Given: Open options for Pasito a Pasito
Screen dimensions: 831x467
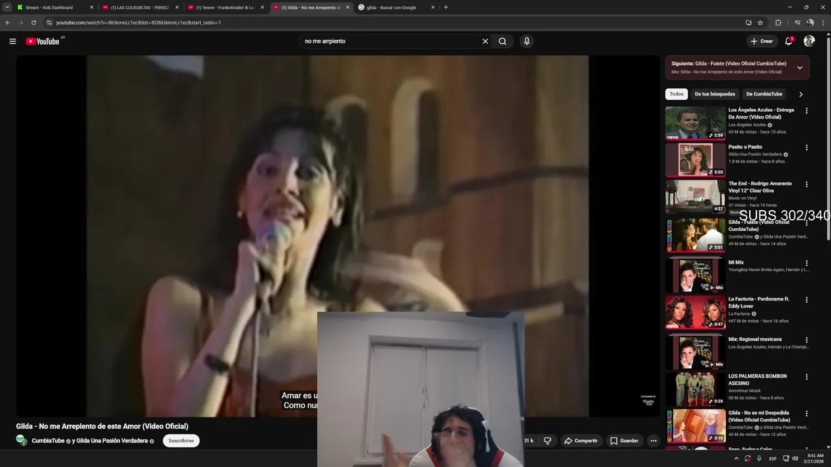Looking at the screenshot, I should pyautogui.click(x=806, y=148).
